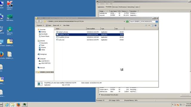Open the Mozilla Firefox desktop shortcut
The image size is (191, 107).
[2, 55]
